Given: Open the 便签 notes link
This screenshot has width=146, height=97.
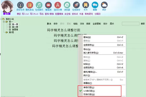Looking at the screenshot, I should [x=19, y=14].
